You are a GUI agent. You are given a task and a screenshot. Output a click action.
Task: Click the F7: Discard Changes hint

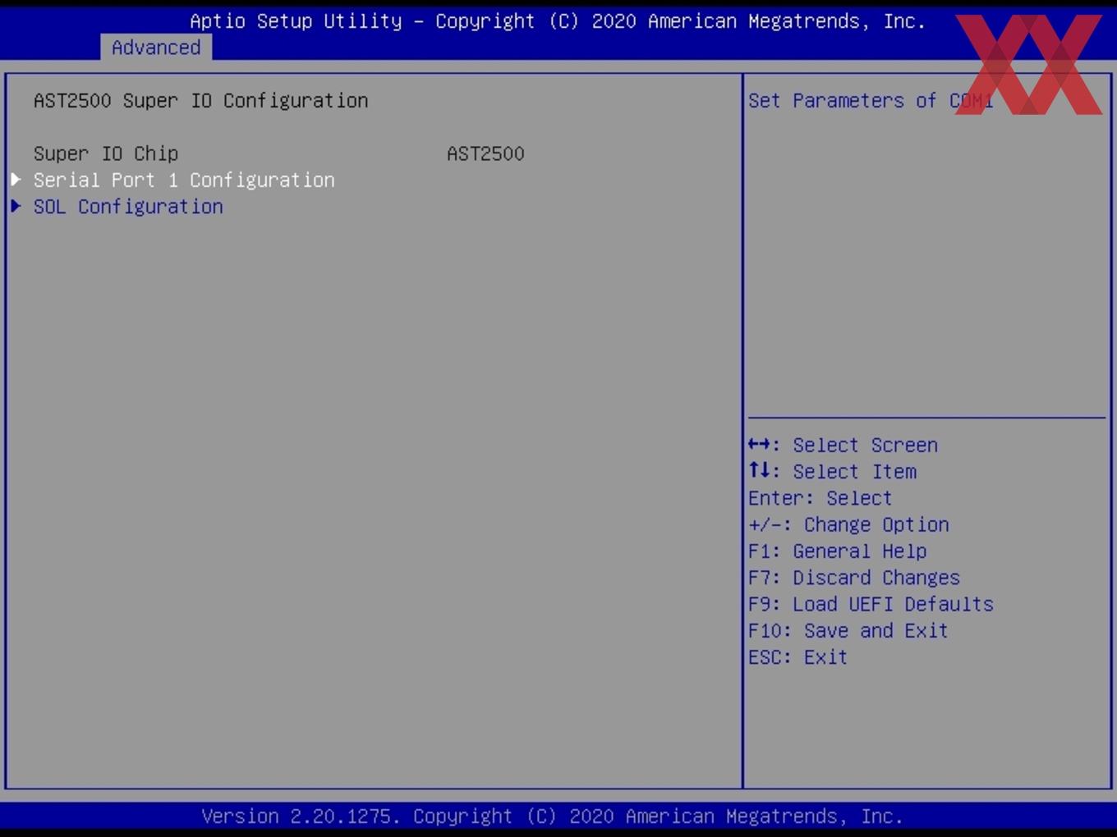tap(854, 578)
